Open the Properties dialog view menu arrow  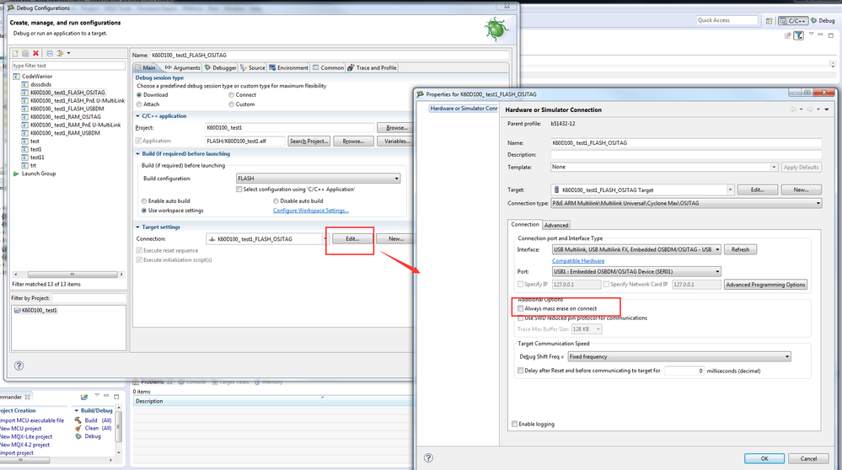(827, 109)
